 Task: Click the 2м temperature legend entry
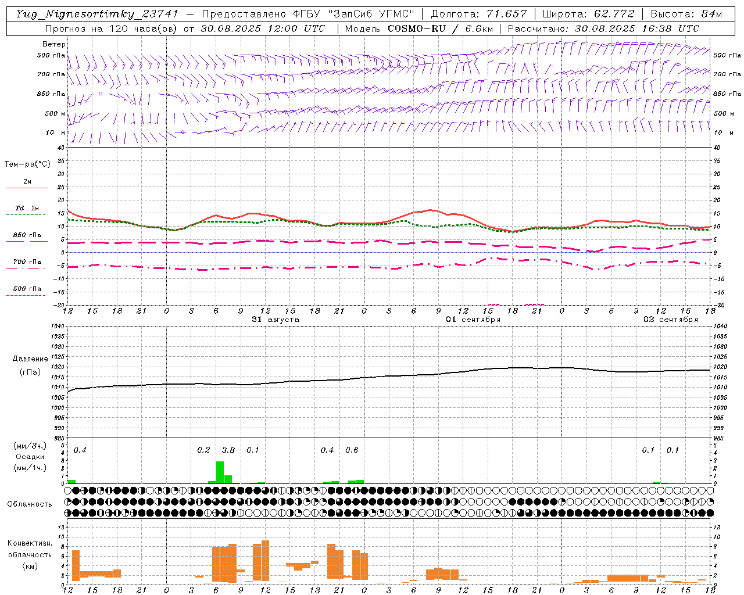27,182
